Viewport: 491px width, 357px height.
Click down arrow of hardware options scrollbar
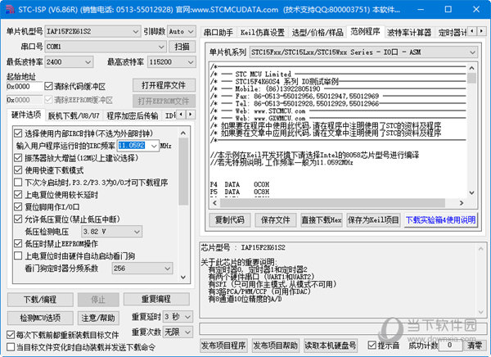click(183, 277)
